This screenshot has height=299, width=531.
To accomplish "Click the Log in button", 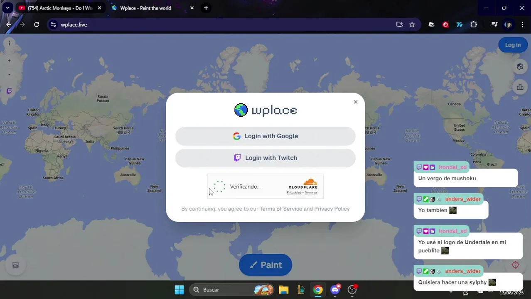I will 513,45.
